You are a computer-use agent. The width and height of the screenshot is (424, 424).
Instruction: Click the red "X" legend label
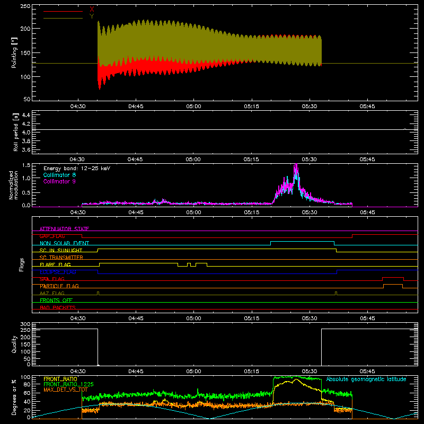coord(92,10)
